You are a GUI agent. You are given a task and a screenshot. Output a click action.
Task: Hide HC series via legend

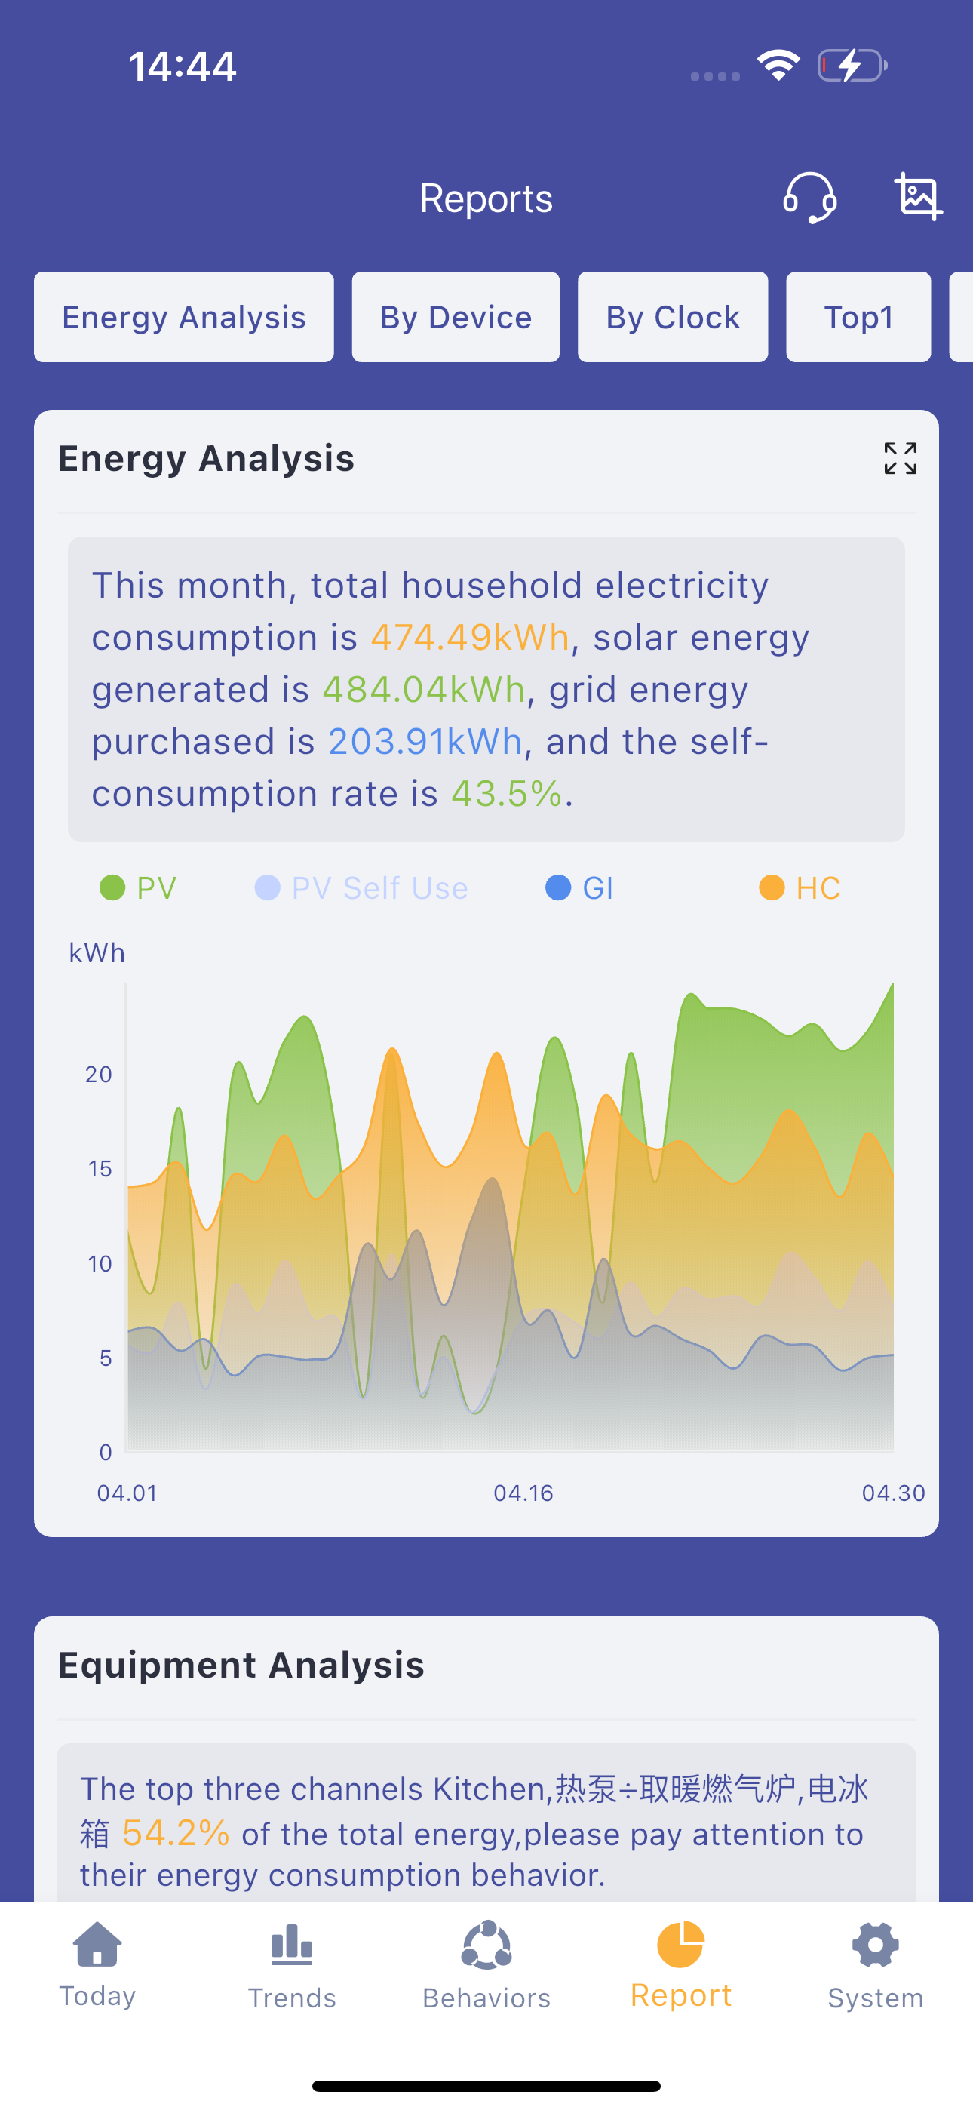[800, 888]
